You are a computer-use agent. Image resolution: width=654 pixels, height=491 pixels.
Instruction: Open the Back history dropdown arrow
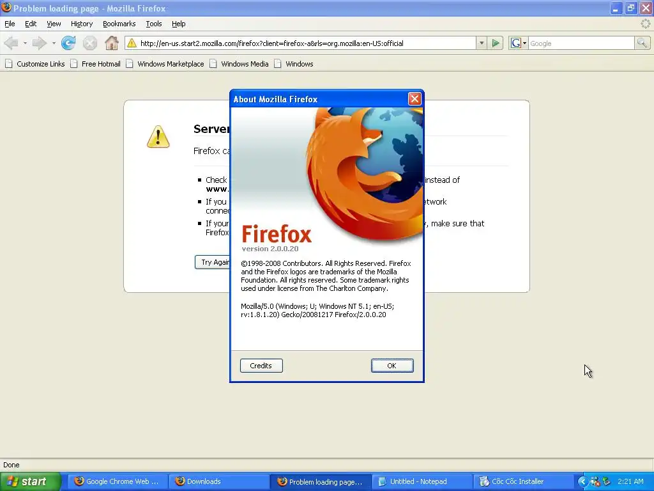[25, 43]
